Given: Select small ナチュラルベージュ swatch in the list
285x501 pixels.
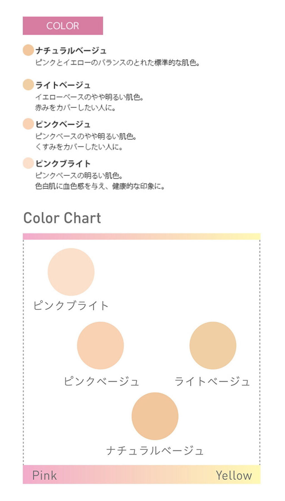Looking at the screenshot, I should (28, 50).
